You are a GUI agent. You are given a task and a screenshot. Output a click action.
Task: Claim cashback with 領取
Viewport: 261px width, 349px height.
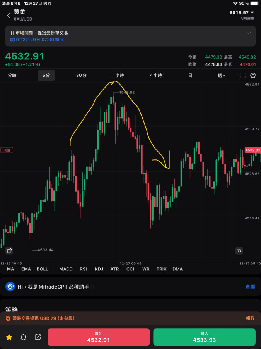pos(250,318)
